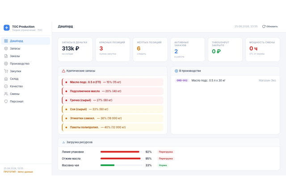Image resolution: width=286 pixels, height=179 pixels.
Task: Click the warning triangle icon by Критические запасы
Action: (63, 71)
